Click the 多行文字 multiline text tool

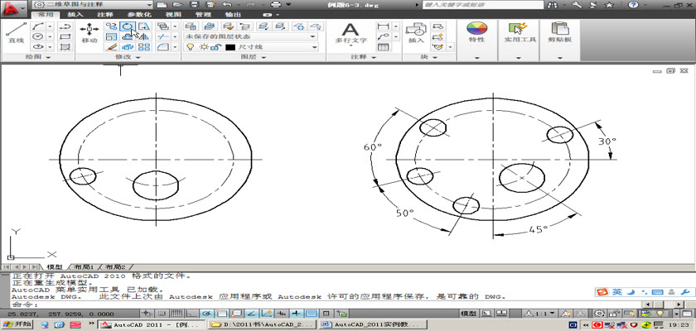[350, 31]
